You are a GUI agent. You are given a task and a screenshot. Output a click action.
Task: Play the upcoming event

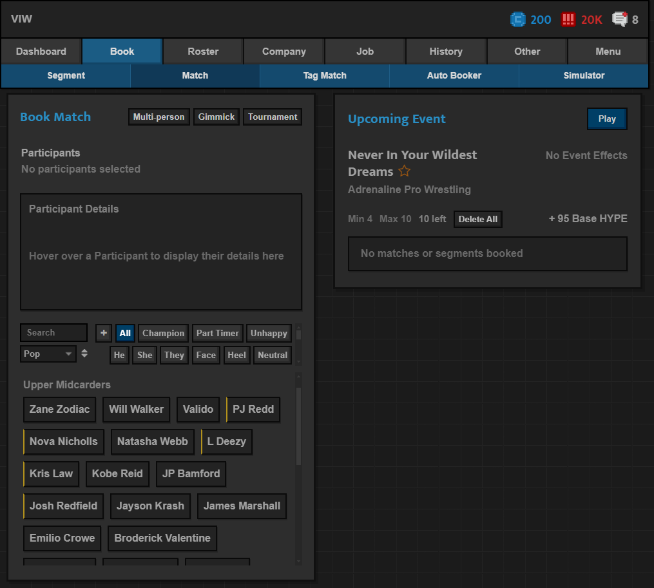coord(607,119)
